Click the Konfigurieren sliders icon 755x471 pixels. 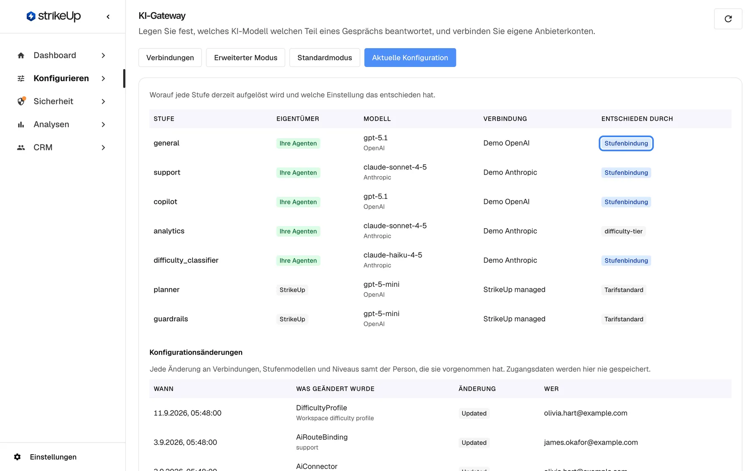(x=21, y=79)
